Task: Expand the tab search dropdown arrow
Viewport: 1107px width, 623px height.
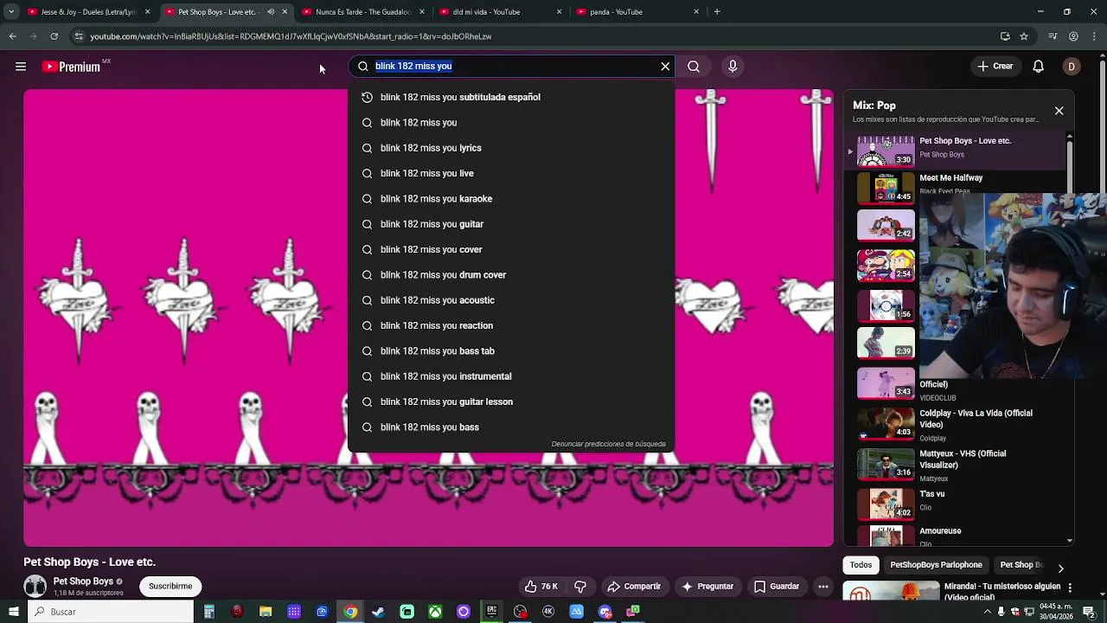Action: (x=11, y=12)
